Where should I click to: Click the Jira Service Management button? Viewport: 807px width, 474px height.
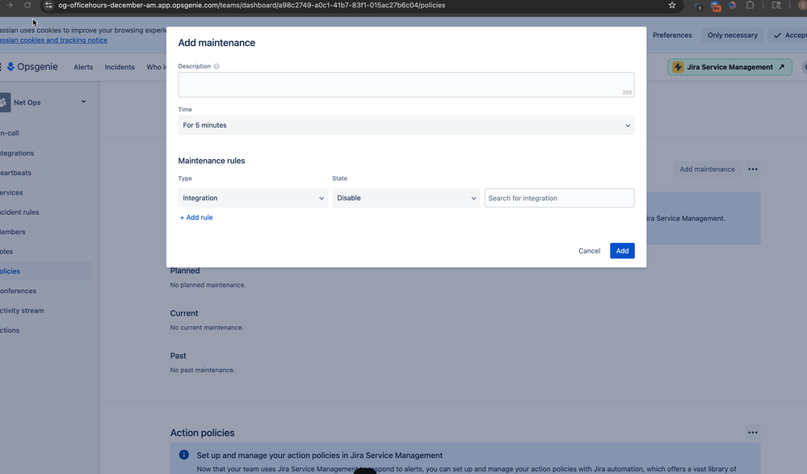point(729,67)
